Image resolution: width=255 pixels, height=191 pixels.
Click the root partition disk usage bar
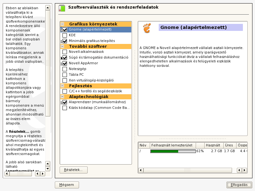[173, 151]
